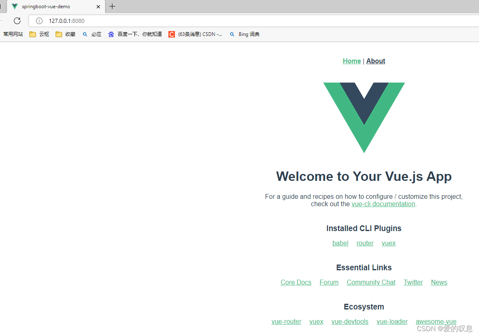Screen dimensions: 479x336
Task: Open the 收藏 bookmarks folder
Action: pyautogui.click(x=65, y=34)
